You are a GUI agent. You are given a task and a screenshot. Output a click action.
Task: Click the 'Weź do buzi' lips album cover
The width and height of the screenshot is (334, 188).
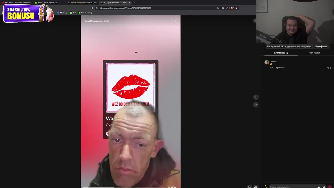(130, 88)
